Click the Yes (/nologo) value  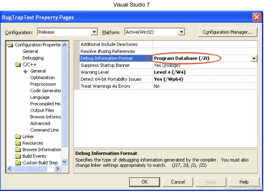coord(167,65)
